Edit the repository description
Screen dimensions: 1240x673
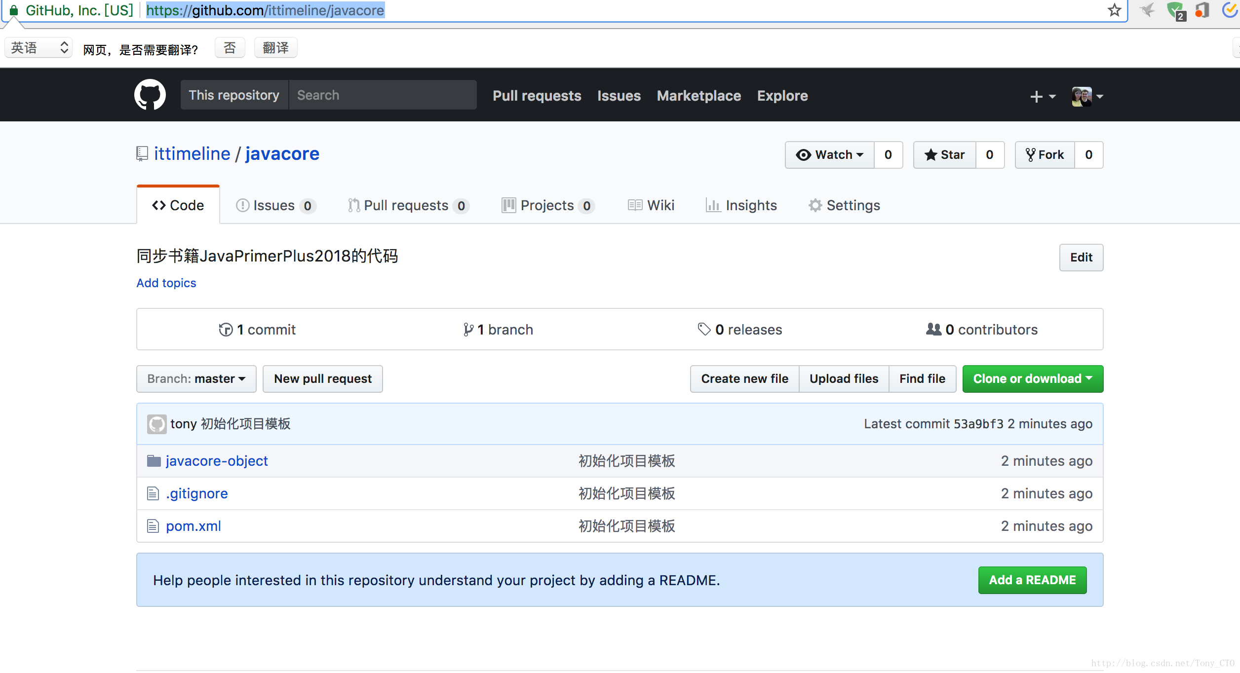point(1081,258)
